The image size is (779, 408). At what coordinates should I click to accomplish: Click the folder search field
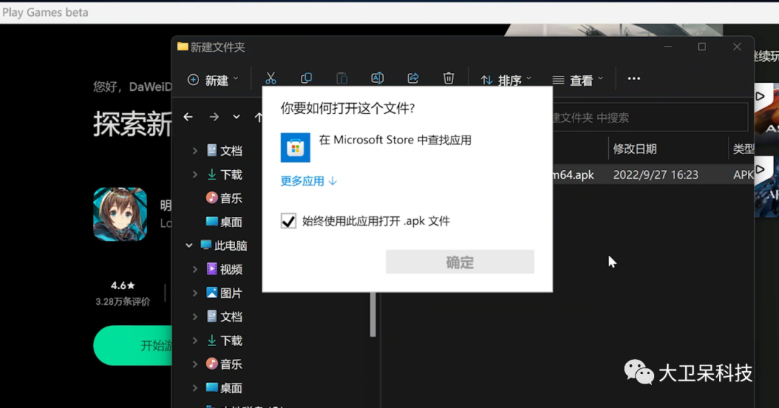(x=650, y=117)
